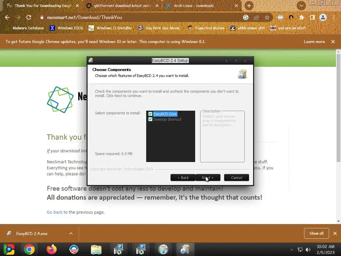Image resolution: width=341 pixels, height=256 pixels.
Task: View site security info via lock icon
Action: [x=42, y=17]
